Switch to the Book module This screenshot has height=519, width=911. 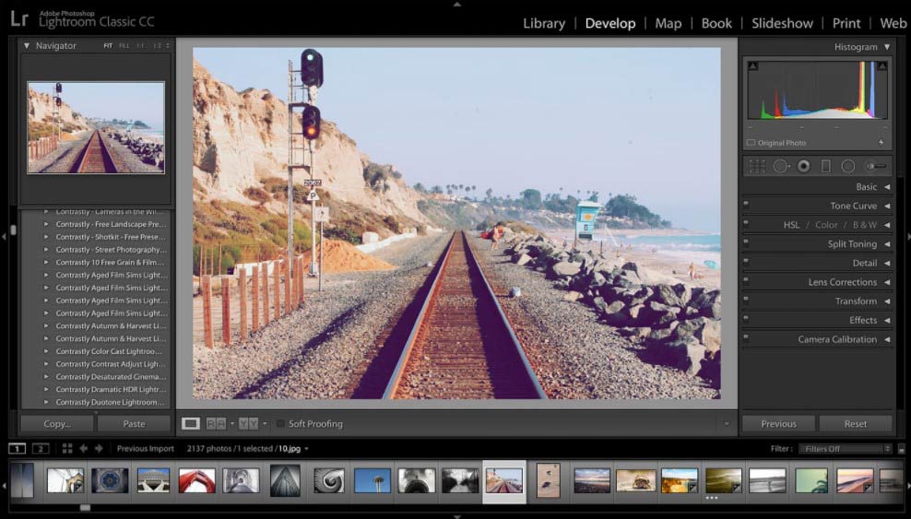click(x=716, y=23)
